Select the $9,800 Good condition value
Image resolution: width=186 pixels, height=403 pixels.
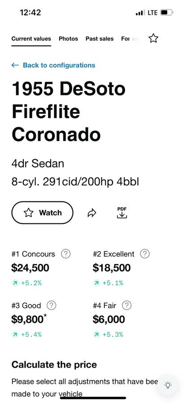pos(27,319)
